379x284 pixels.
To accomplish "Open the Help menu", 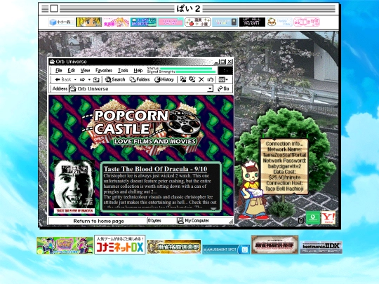I will coord(138,71).
